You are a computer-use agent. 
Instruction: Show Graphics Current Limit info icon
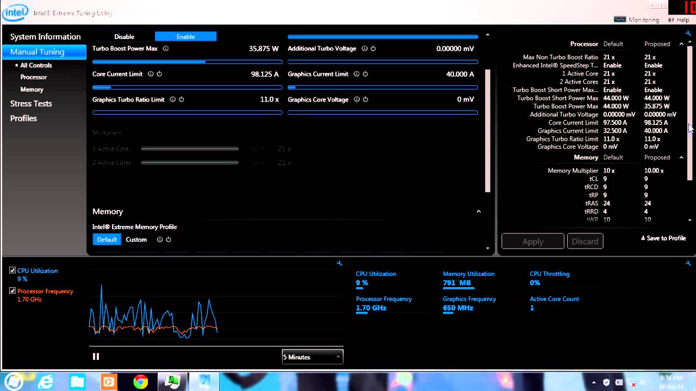[x=357, y=74]
